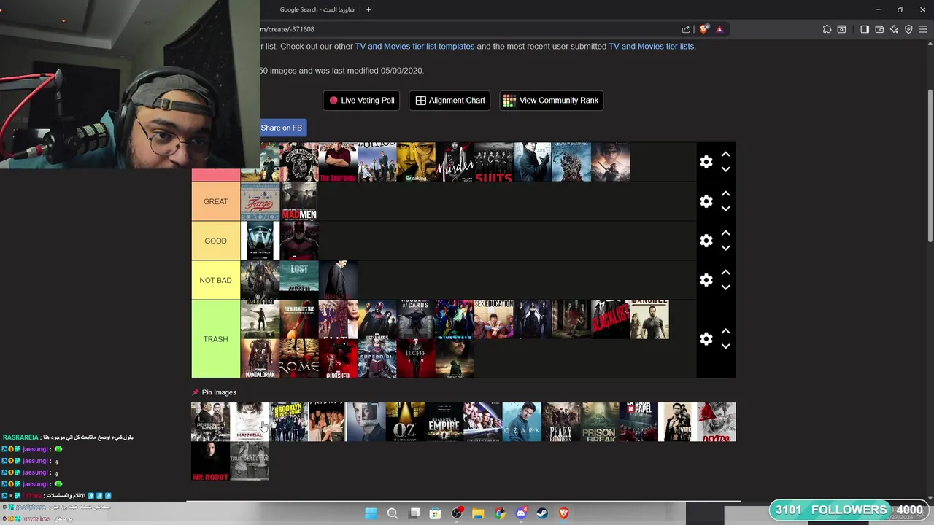934x525 pixels.
Task: Pick the Oz poster from image pool
Action: (x=405, y=421)
